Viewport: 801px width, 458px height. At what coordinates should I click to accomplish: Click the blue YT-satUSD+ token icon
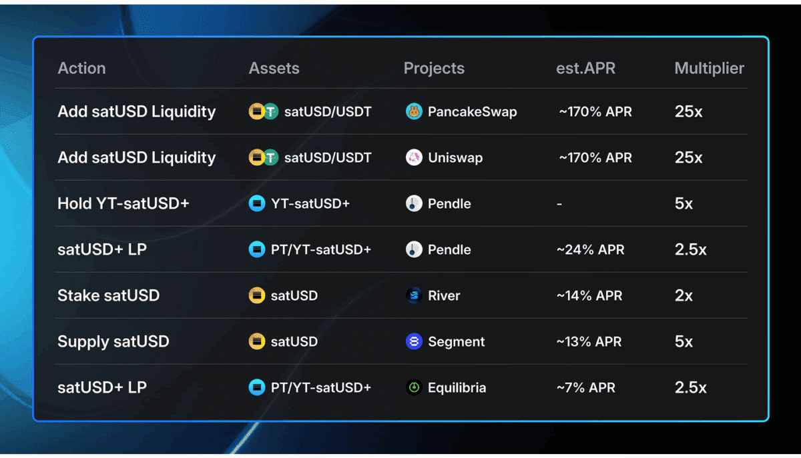[257, 203]
